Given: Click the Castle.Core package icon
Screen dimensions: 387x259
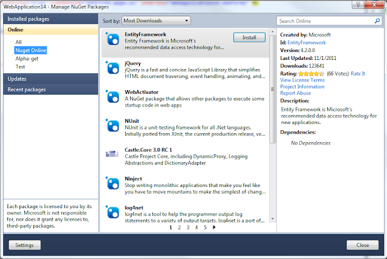Looking at the screenshot, I should pos(112,154).
